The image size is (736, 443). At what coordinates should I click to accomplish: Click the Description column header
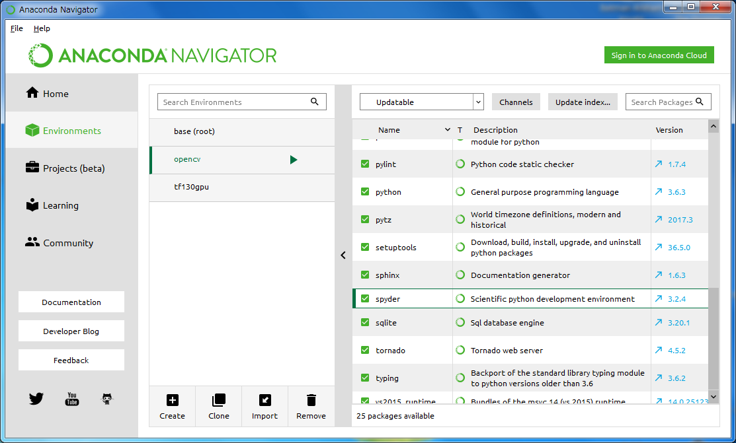point(495,130)
